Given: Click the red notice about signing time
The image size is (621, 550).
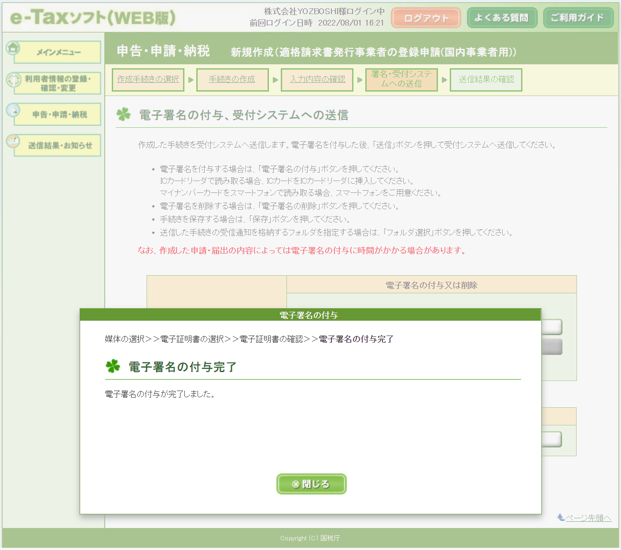Looking at the screenshot, I should [302, 250].
